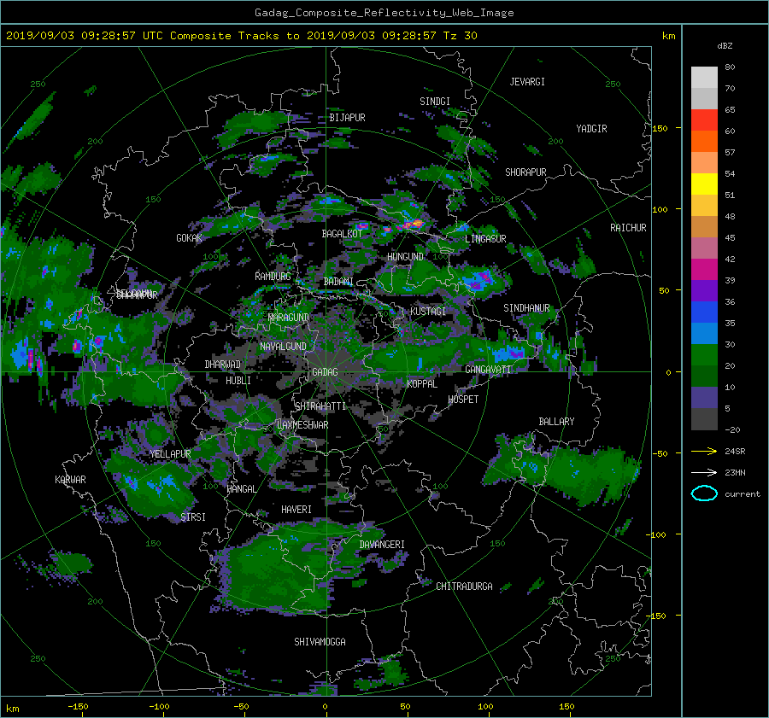The image size is (769, 718).
Task: Click the 24SR legend text
Action: (x=735, y=452)
